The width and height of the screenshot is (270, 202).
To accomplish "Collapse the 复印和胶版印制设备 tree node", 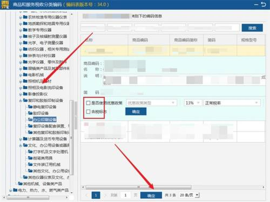I will tap(21, 101).
